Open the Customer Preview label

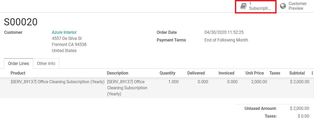[298, 6]
